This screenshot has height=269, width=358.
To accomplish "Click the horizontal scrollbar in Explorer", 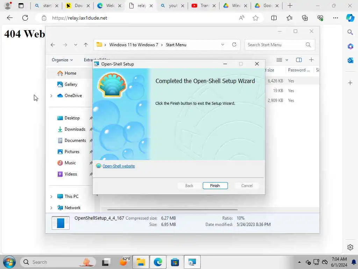I will point(172,209).
